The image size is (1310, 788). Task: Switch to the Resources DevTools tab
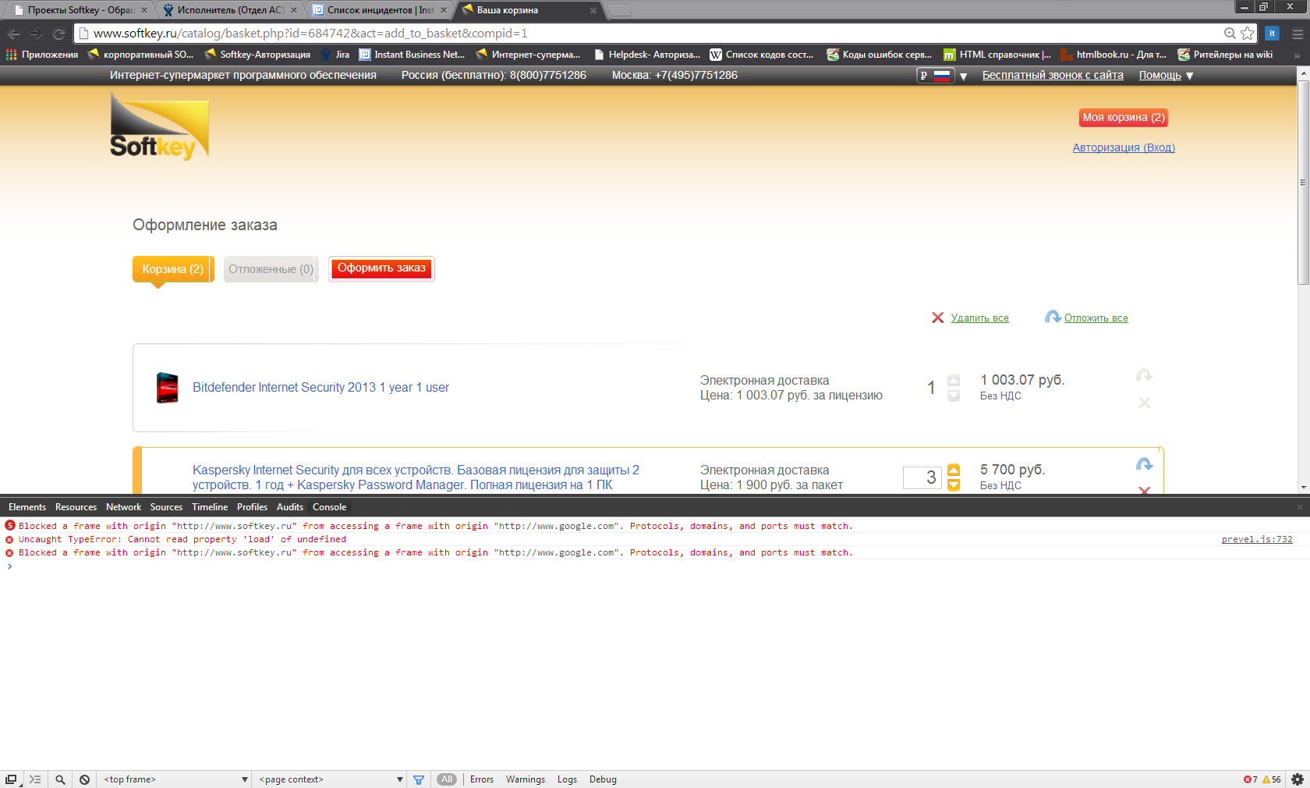tap(76, 507)
